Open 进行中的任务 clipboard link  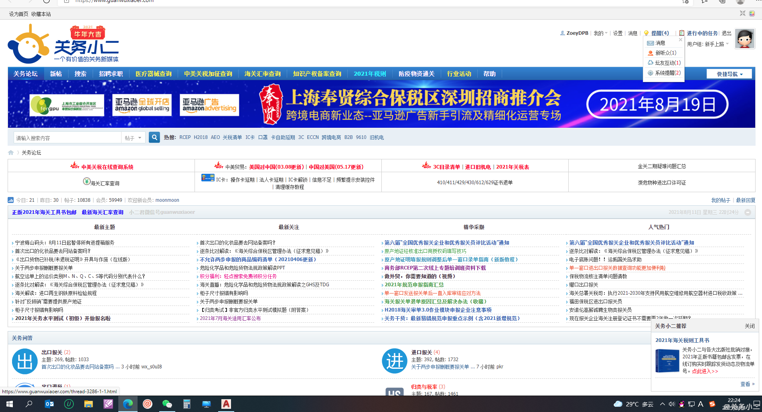(698, 33)
